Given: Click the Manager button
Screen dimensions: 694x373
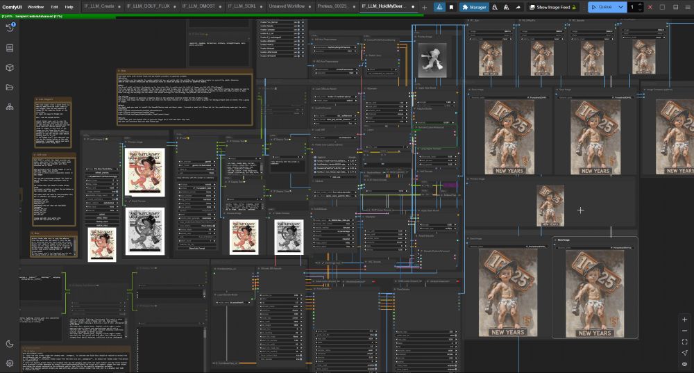Looking at the screenshot, I should [474, 7].
